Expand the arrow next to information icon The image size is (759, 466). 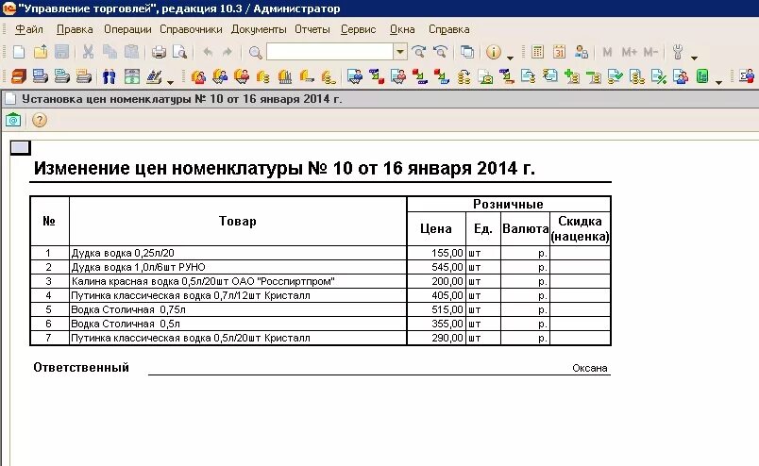point(510,58)
